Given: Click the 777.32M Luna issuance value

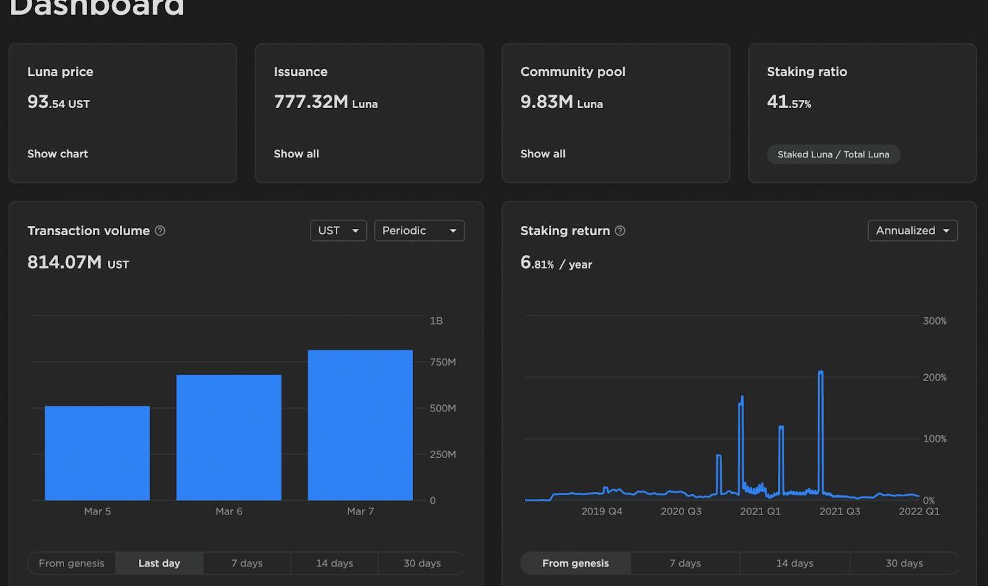Looking at the screenshot, I should [x=325, y=102].
